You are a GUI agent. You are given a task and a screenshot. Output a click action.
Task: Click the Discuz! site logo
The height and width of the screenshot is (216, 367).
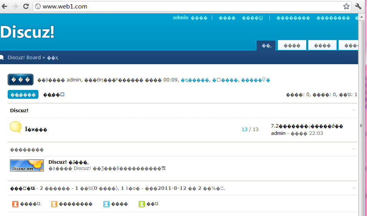[27, 32]
